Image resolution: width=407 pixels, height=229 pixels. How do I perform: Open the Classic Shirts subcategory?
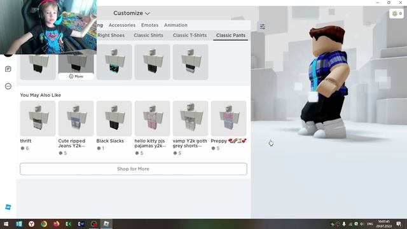pos(148,35)
